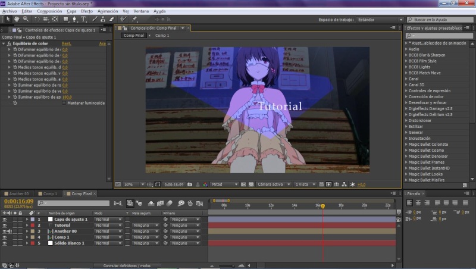
Task: Select the Rectangle shape tool
Action: tap(66, 19)
